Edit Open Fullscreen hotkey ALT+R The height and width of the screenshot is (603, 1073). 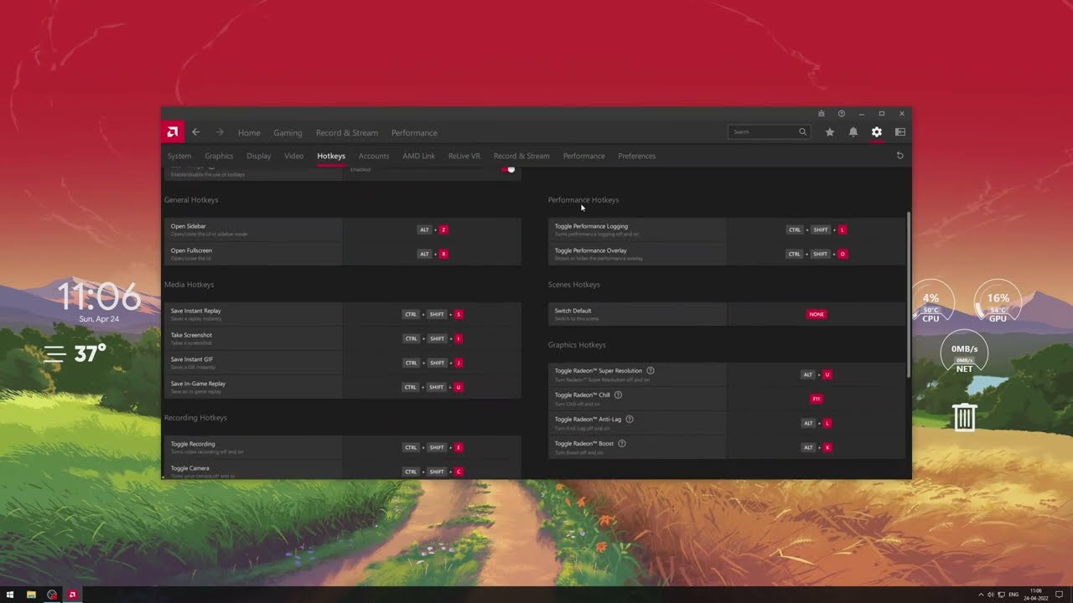pyautogui.click(x=433, y=254)
